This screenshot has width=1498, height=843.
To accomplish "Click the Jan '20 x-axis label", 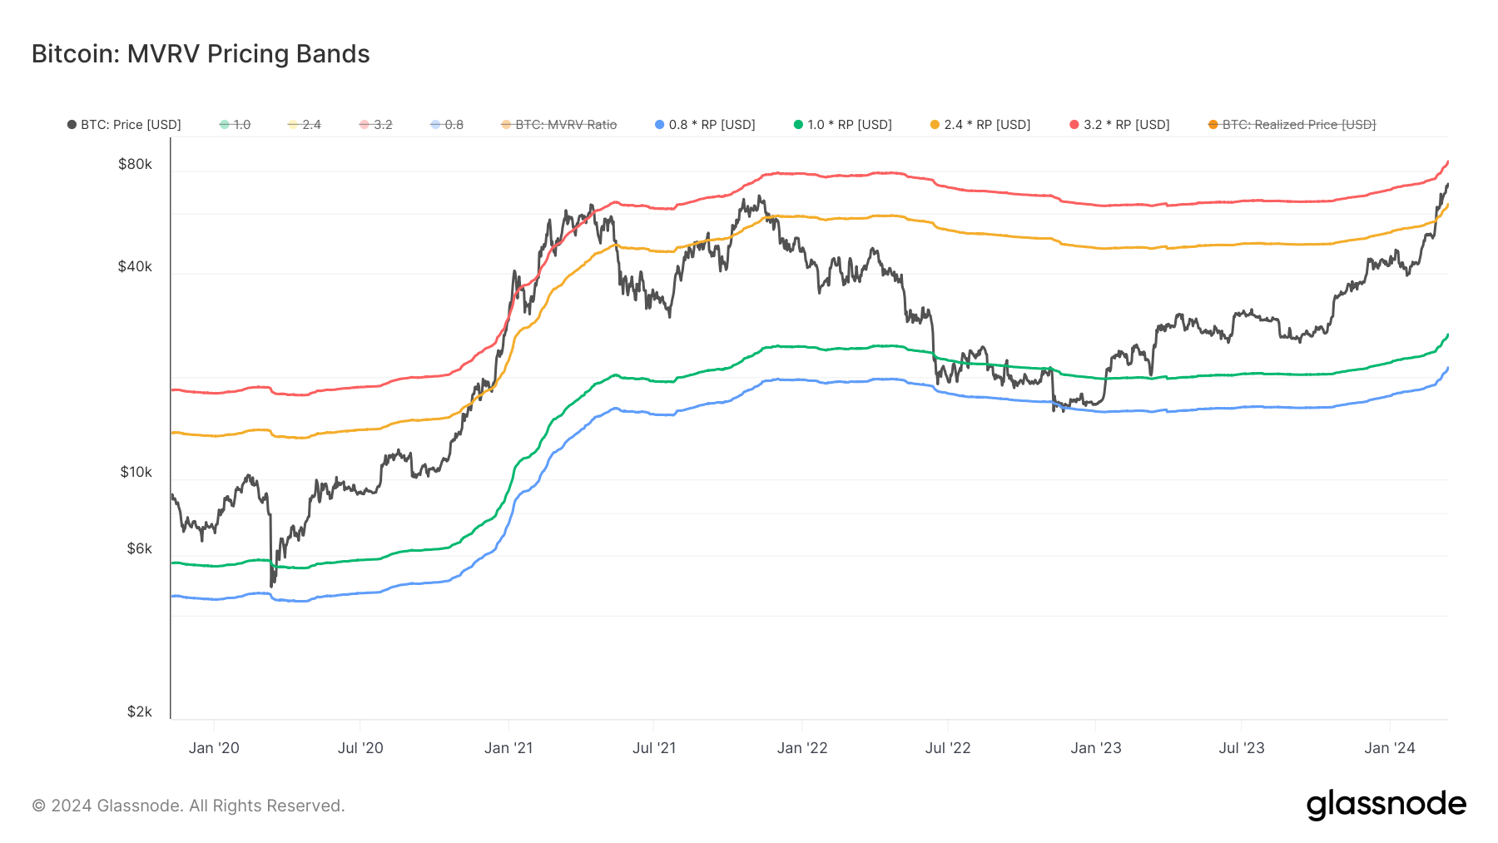I will [214, 748].
